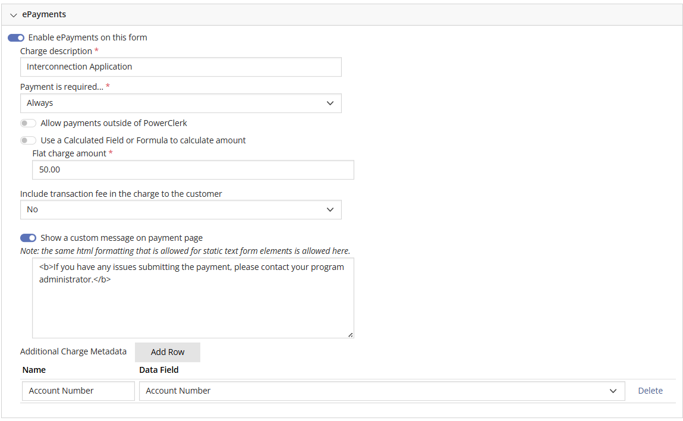
Task: Select the Account Number Name field
Action: 78,391
